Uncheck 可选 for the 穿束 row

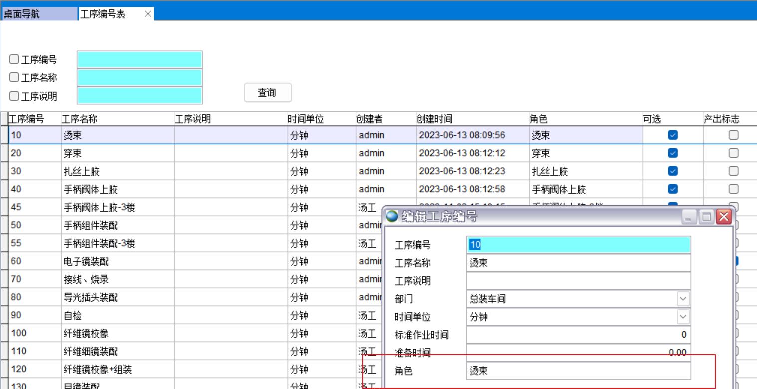point(673,153)
